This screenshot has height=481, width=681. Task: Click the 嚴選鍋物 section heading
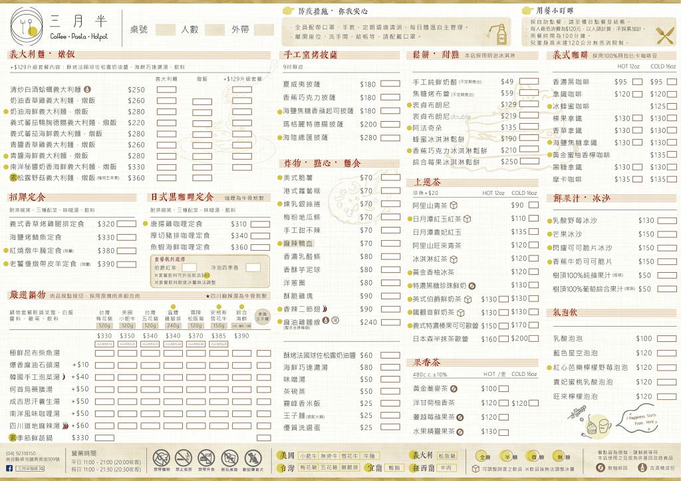click(x=27, y=295)
